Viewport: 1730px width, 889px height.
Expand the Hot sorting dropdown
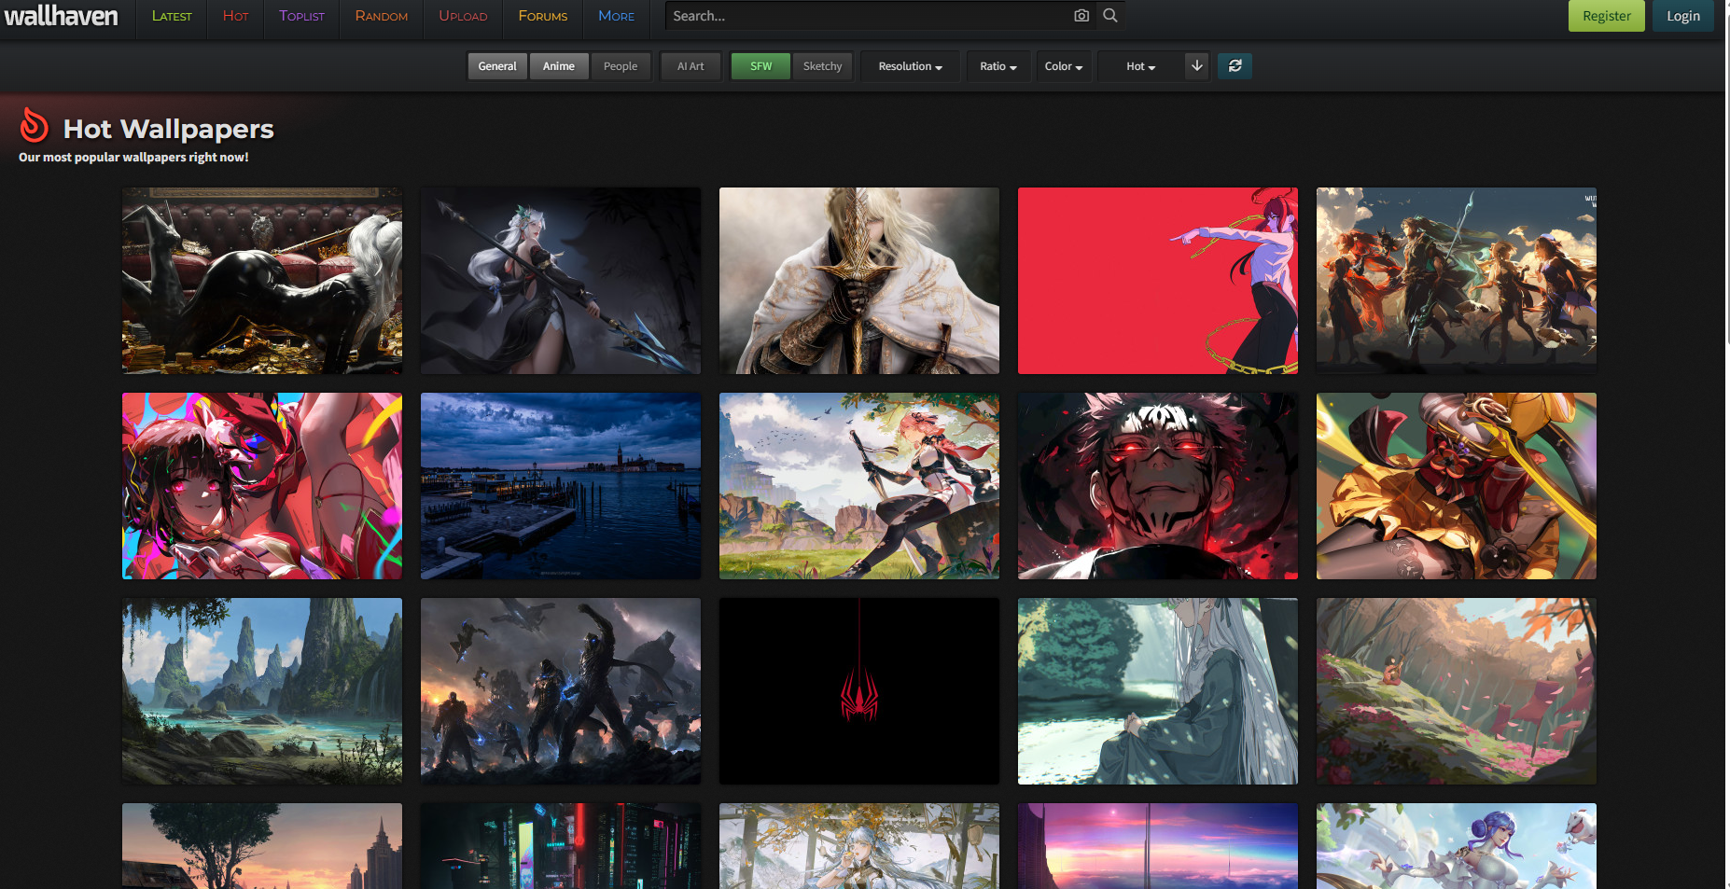click(x=1140, y=66)
